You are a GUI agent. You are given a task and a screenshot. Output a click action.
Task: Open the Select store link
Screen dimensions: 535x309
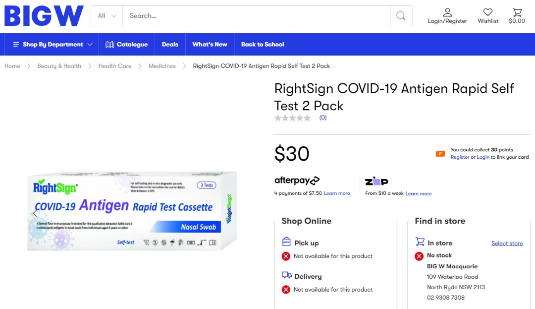[x=507, y=244]
